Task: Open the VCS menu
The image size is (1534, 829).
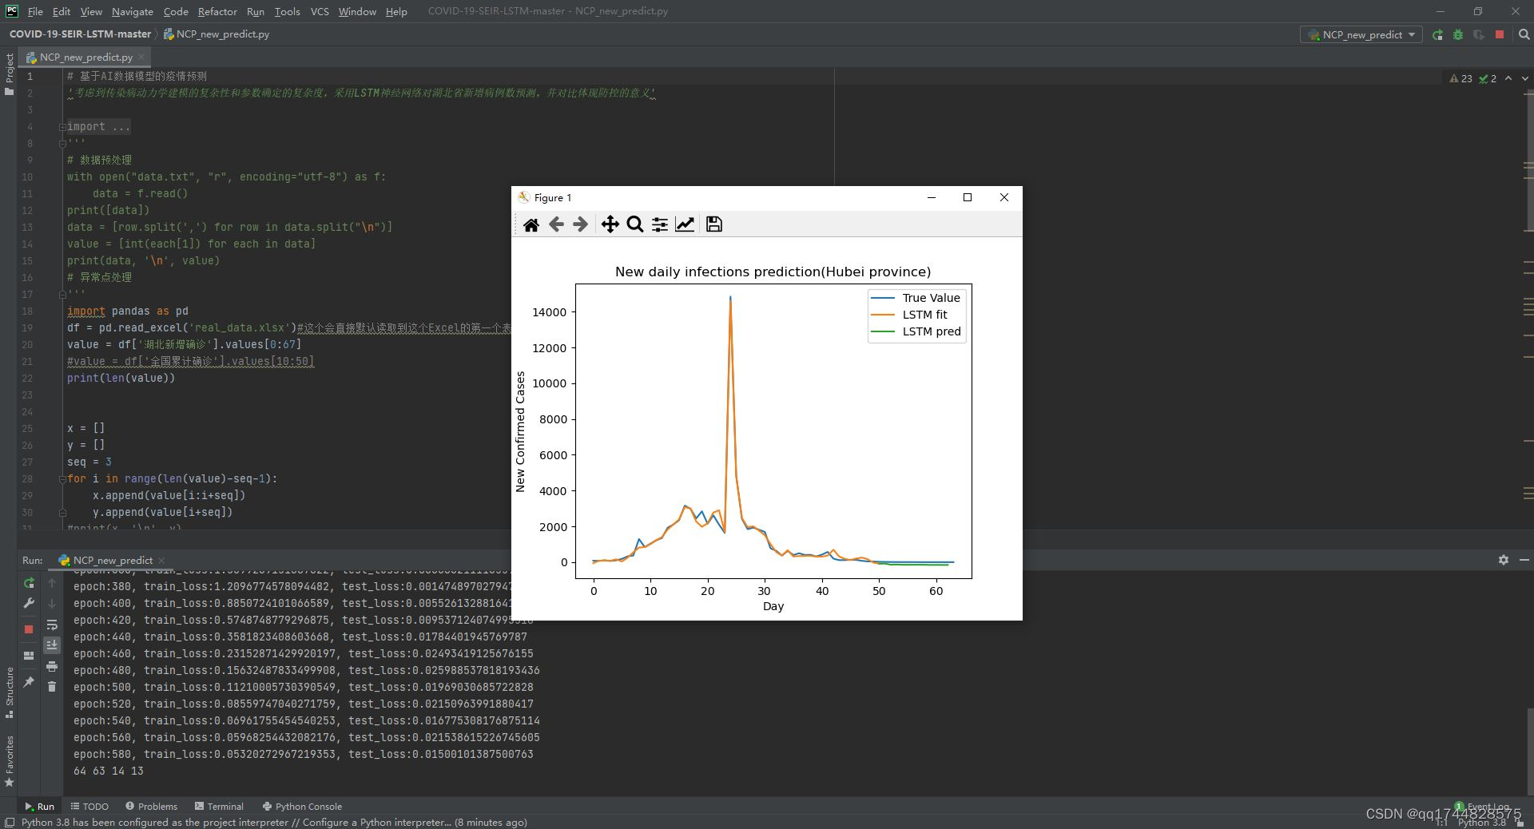Action: pos(320,11)
